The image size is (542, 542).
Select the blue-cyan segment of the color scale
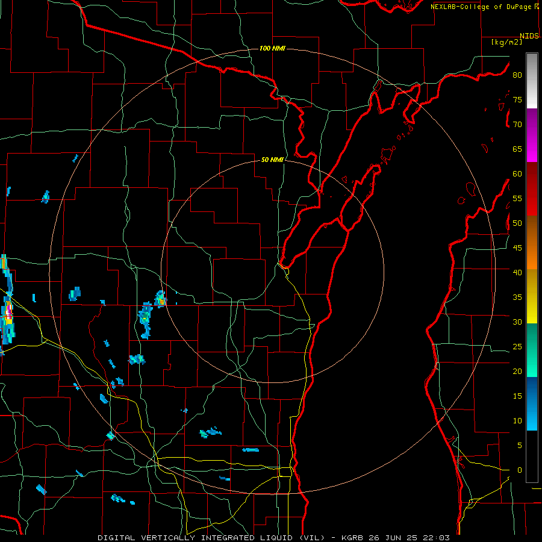(532, 403)
